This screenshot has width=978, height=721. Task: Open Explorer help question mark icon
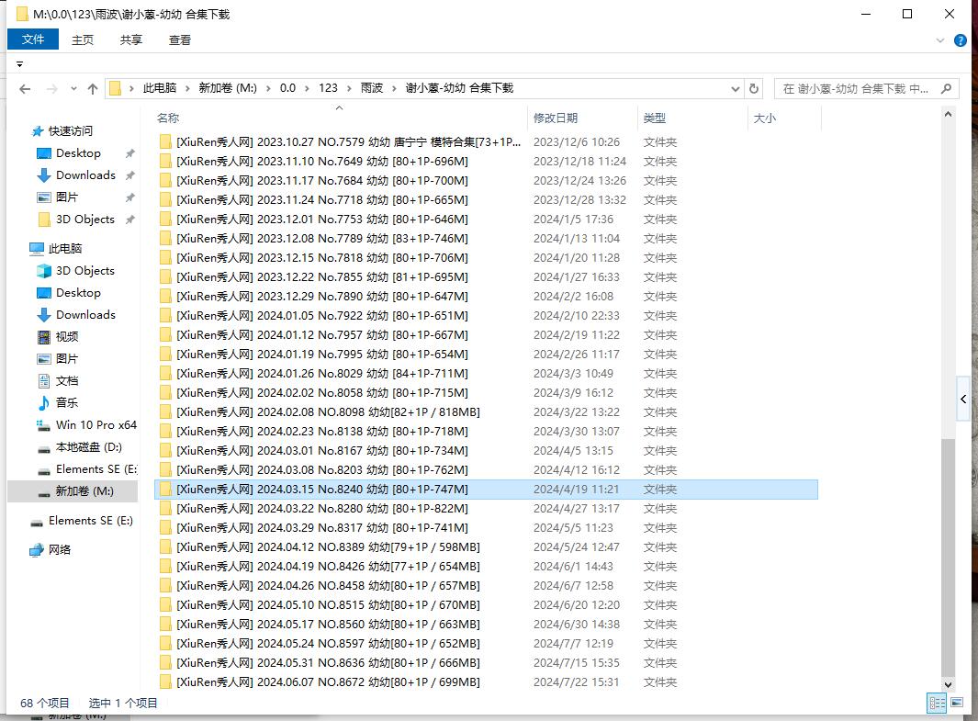click(x=961, y=41)
